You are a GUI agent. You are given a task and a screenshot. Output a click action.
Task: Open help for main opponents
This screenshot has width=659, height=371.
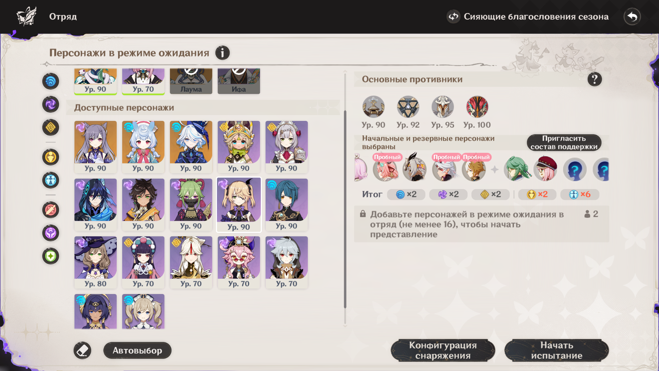[x=594, y=79]
